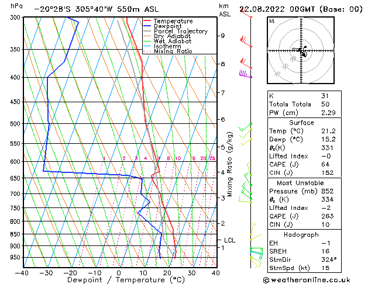Screen dimensions: 368x284
Task: Click the K index value 31
Action: [x=325, y=96]
